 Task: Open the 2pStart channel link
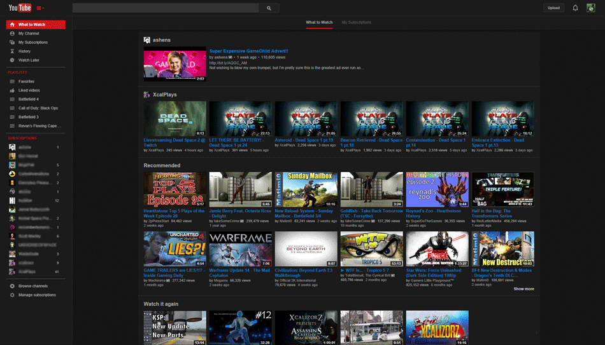point(158,221)
